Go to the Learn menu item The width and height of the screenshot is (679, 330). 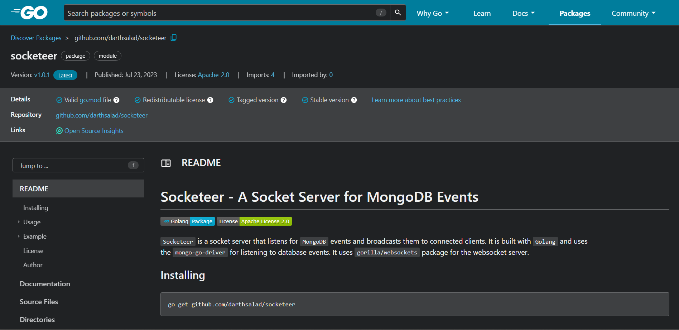tap(482, 13)
